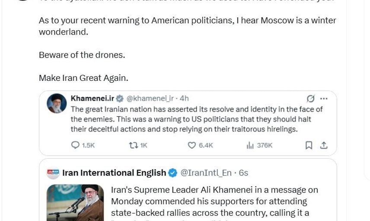This screenshot has width=370, height=221.
Task: Repost the Khamenei.ir quoted tweet
Action: (134, 145)
